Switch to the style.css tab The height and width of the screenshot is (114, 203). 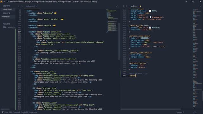tap(134, 6)
